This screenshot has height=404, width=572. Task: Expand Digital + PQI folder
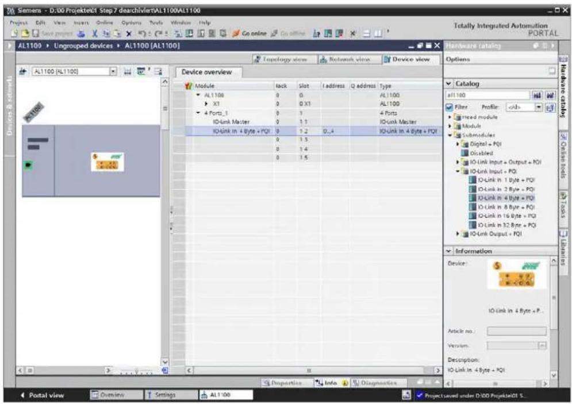458,144
